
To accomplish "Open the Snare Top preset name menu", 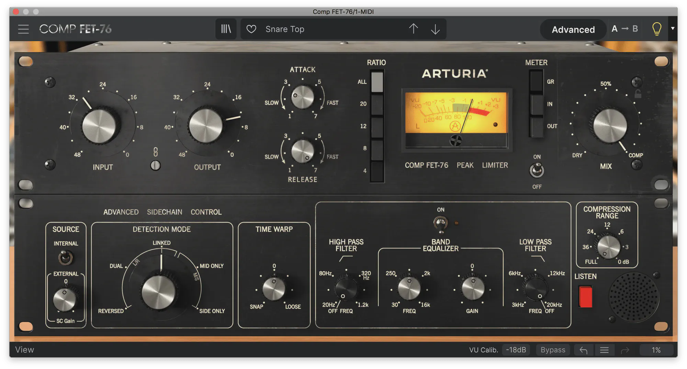I will click(285, 29).
